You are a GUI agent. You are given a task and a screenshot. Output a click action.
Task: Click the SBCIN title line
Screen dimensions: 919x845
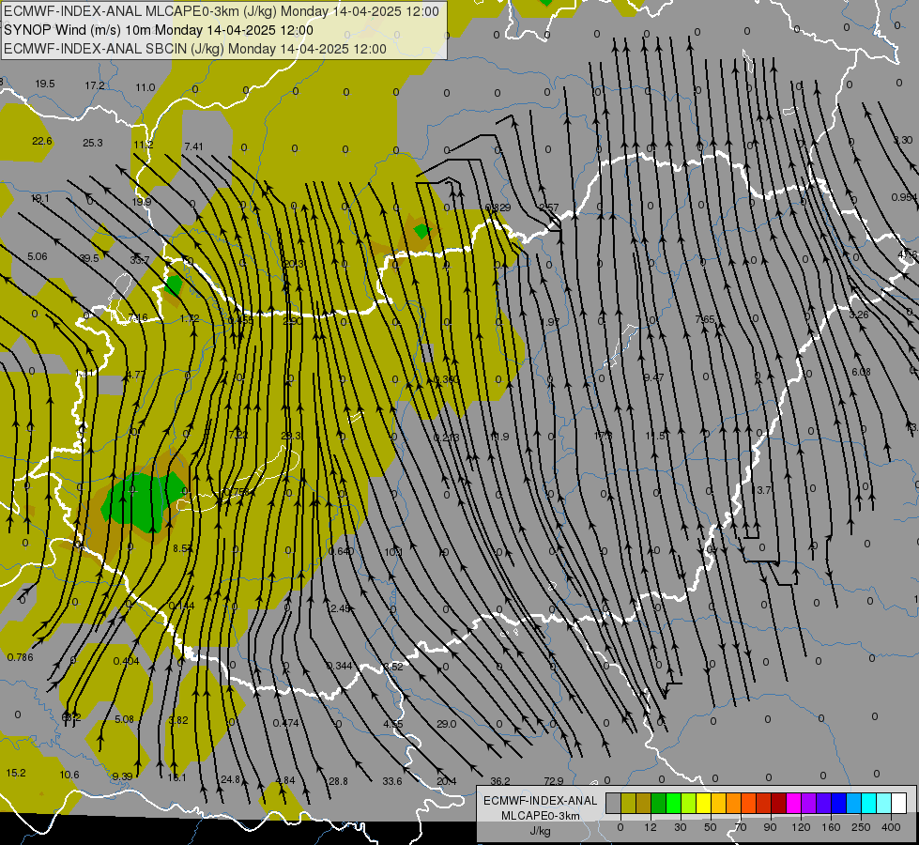pos(195,49)
